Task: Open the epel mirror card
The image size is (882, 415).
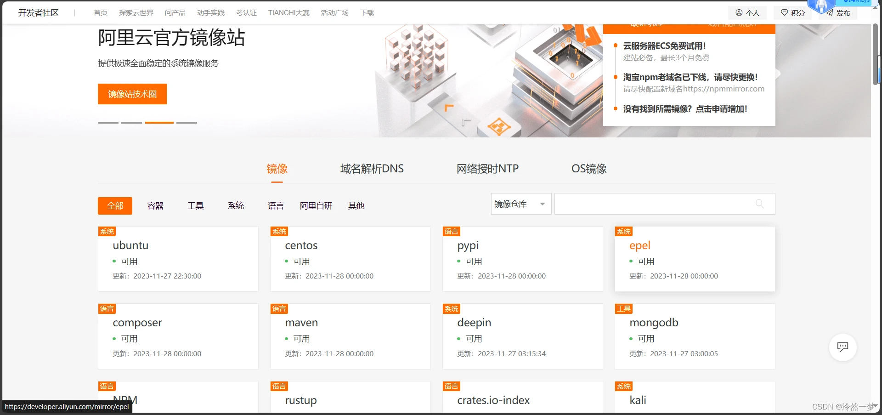Action: click(x=695, y=259)
